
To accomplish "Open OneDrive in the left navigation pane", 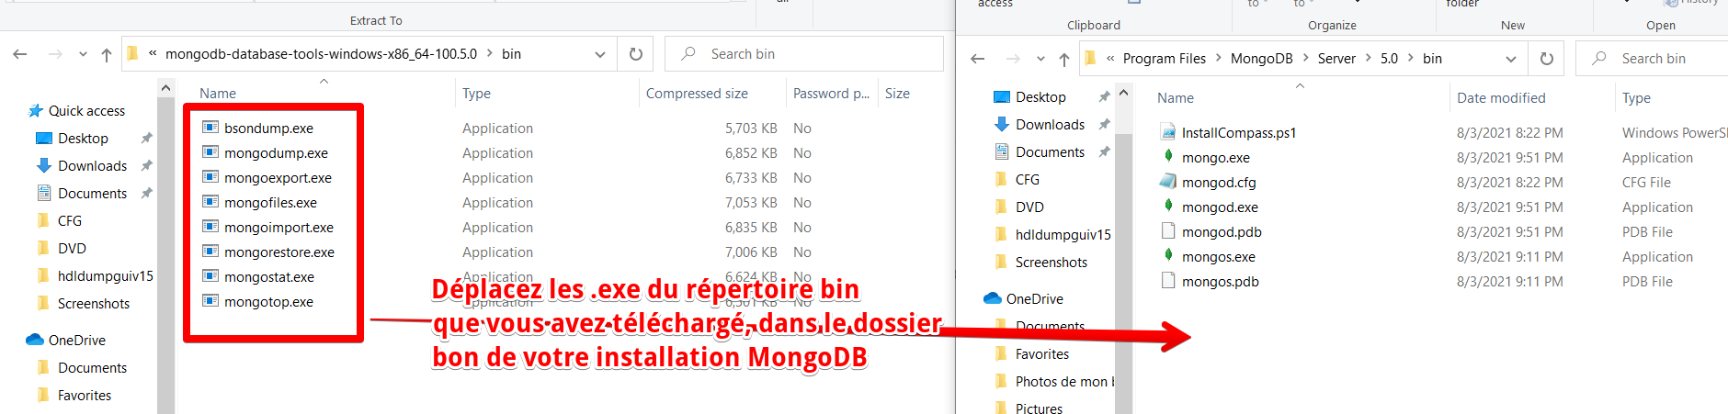I will [77, 340].
